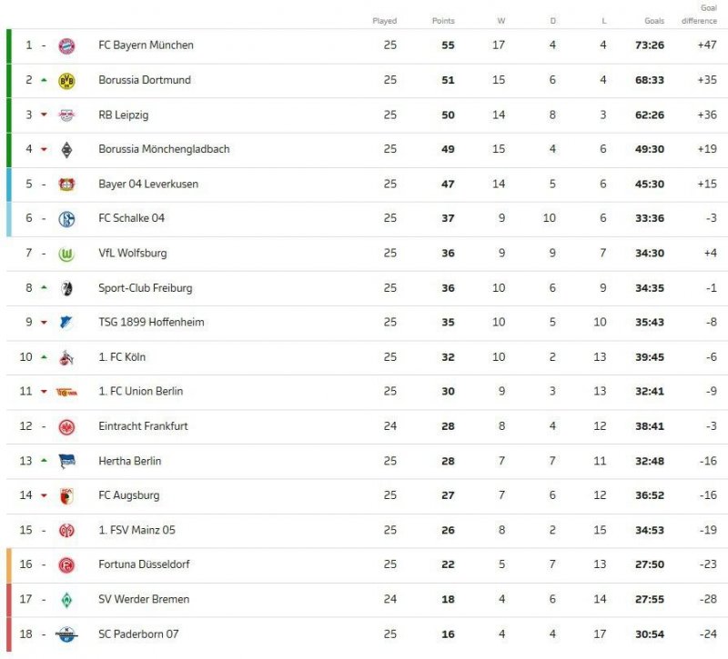
Task: Click the green up arrow beside Sport-Club Freiburg
Action: (x=43, y=288)
